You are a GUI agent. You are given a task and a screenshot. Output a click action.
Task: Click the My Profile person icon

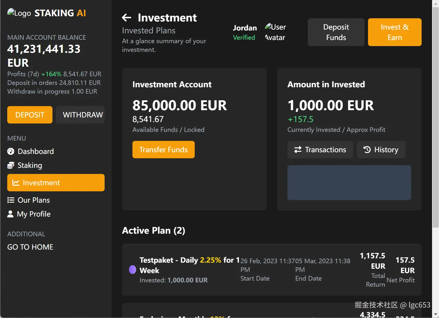coord(10,214)
